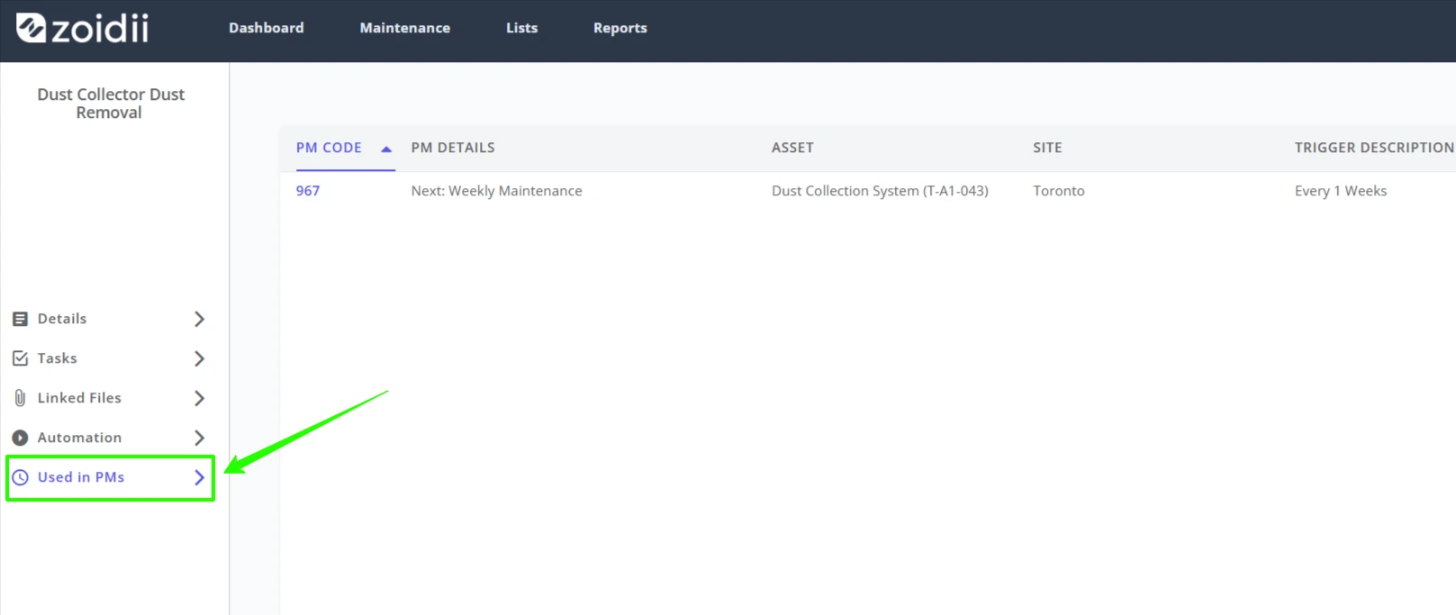Click the zoidii logo
The height and width of the screenshot is (615, 1456).
point(82,28)
